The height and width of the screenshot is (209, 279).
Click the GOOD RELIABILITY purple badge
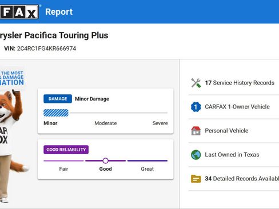point(66,150)
